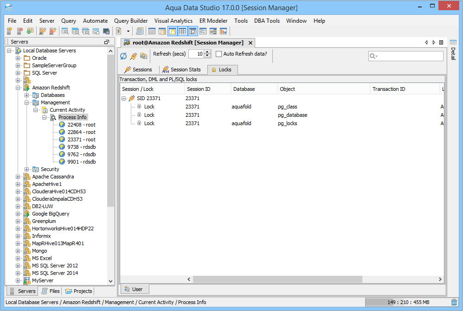
Task: Increase the Refresh seconds value with up arrow
Action: (x=207, y=52)
